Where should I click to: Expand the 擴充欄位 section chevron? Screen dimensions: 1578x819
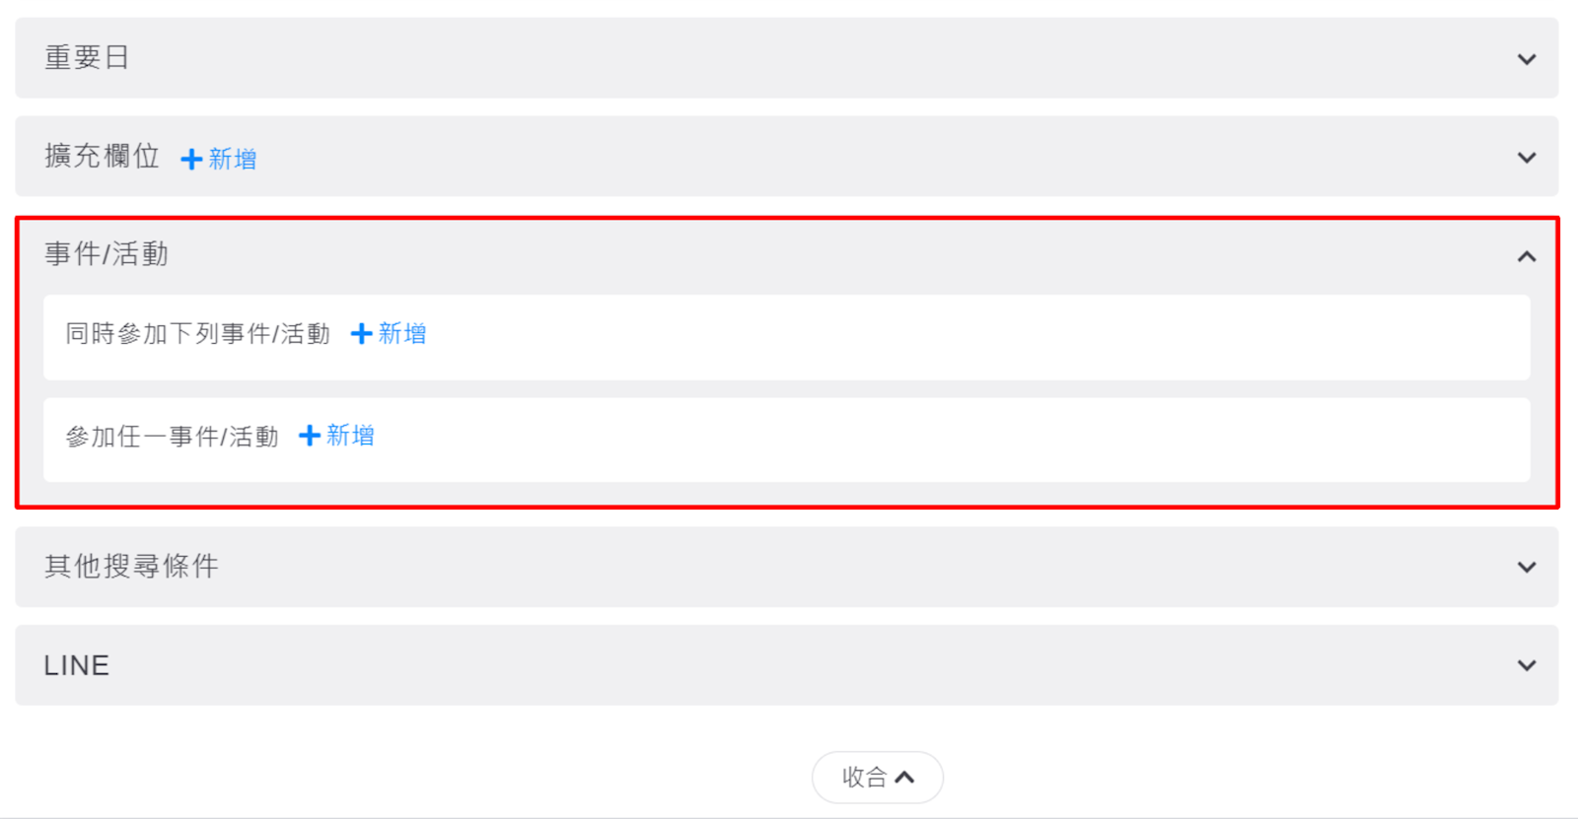pos(1526,158)
